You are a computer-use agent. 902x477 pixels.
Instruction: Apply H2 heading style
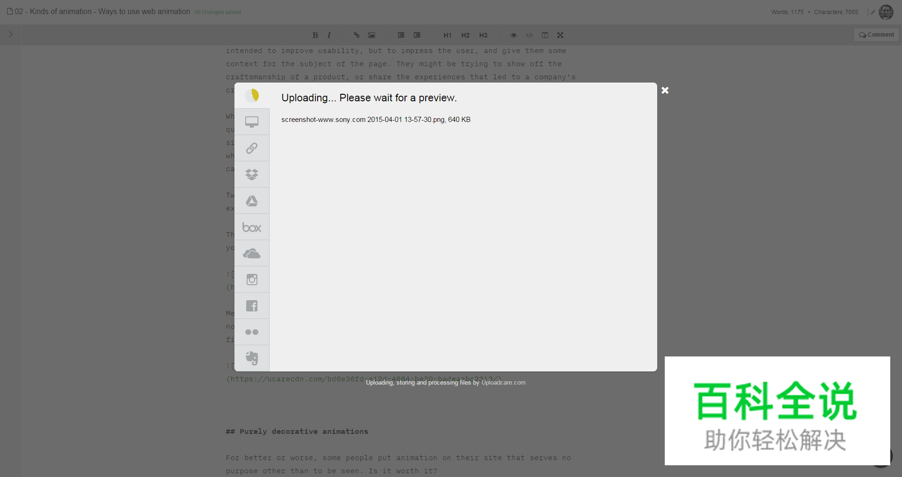coord(465,35)
